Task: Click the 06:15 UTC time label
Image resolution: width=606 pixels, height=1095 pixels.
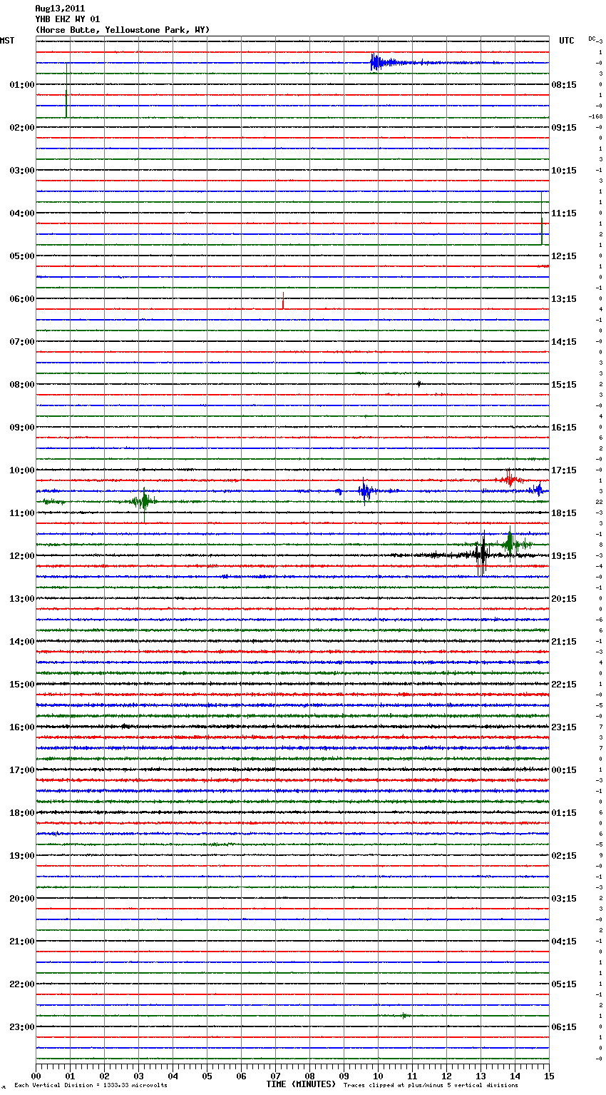Action: [564, 1026]
